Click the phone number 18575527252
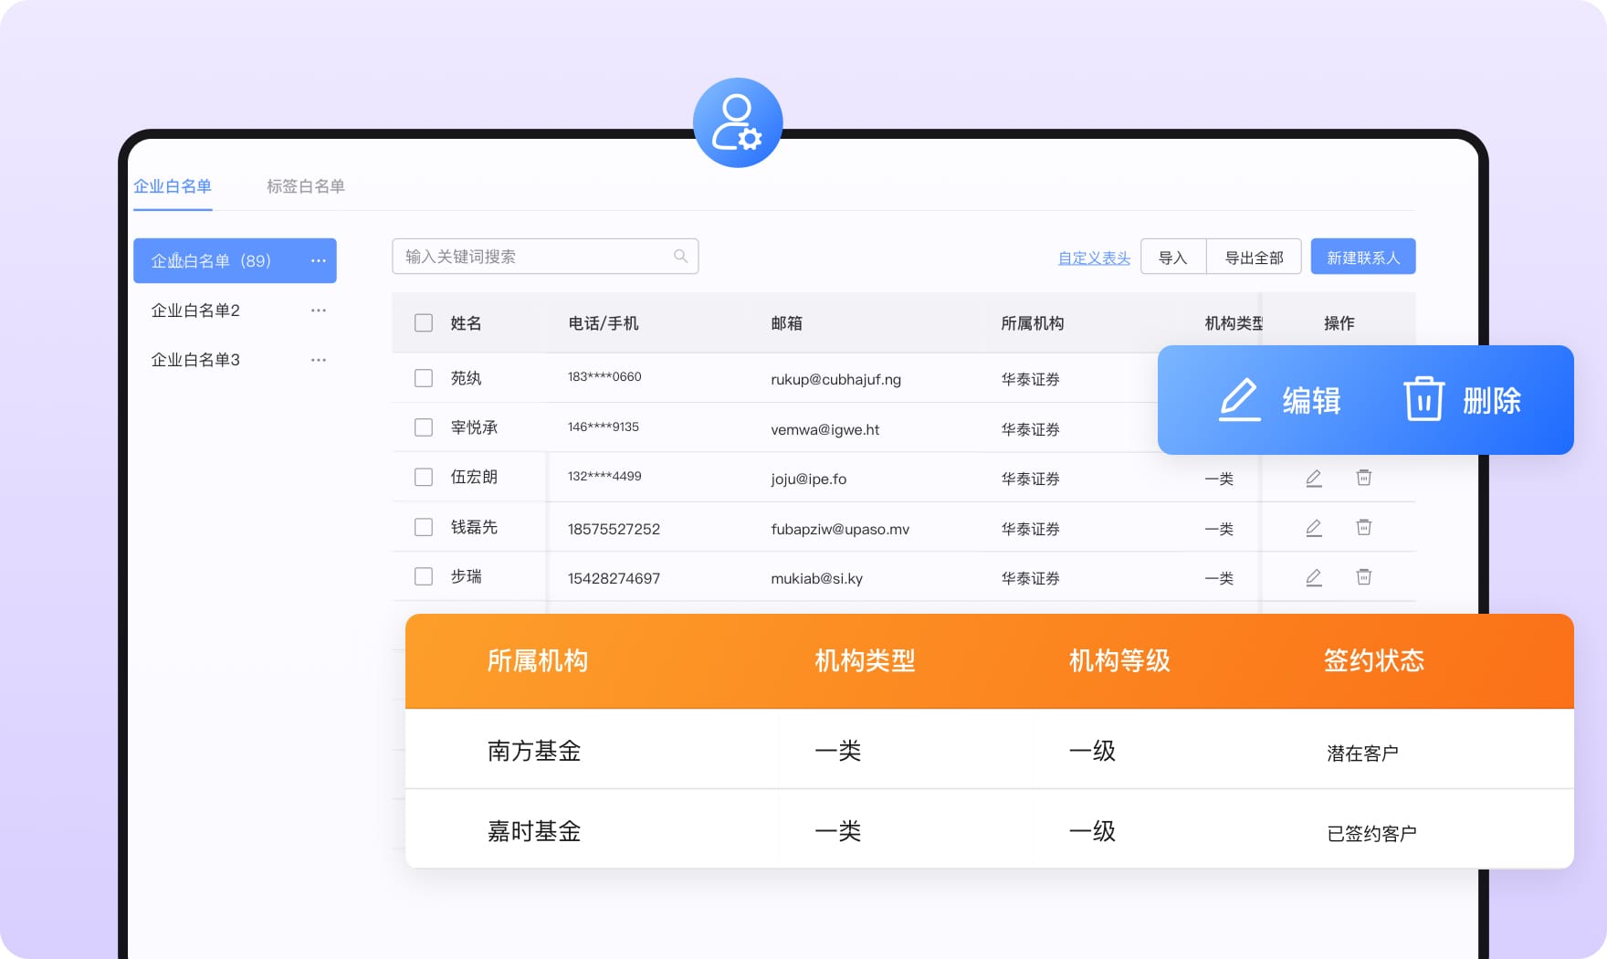This screenshot has width=1607, height=959. 614,529
